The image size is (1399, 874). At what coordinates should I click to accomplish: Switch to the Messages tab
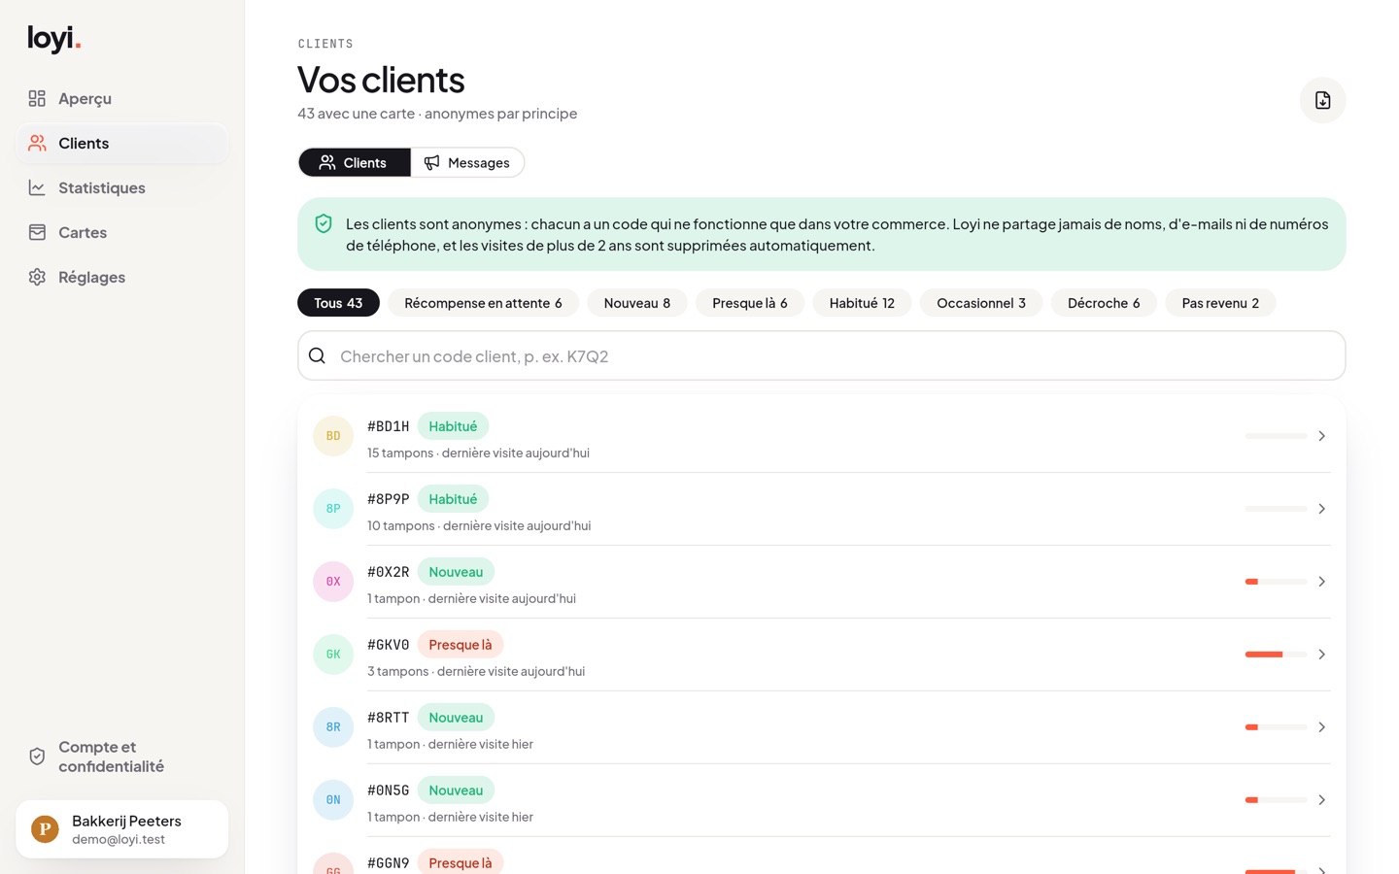pos(467,162)
